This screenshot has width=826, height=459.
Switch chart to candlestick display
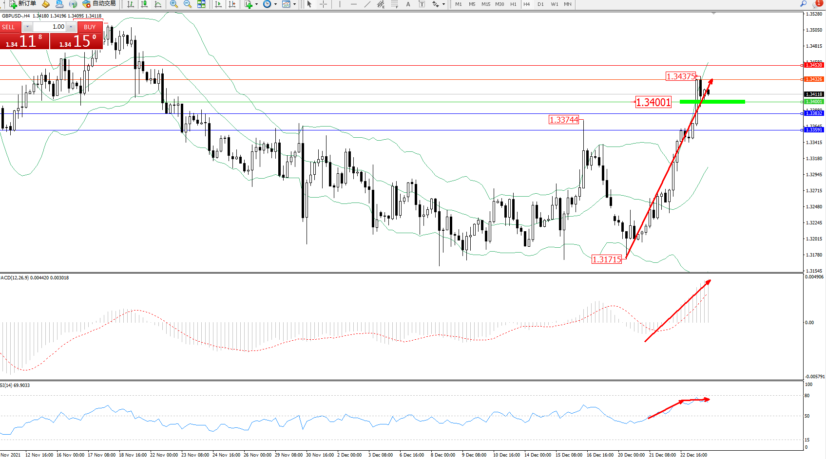(x=144, y=4)
